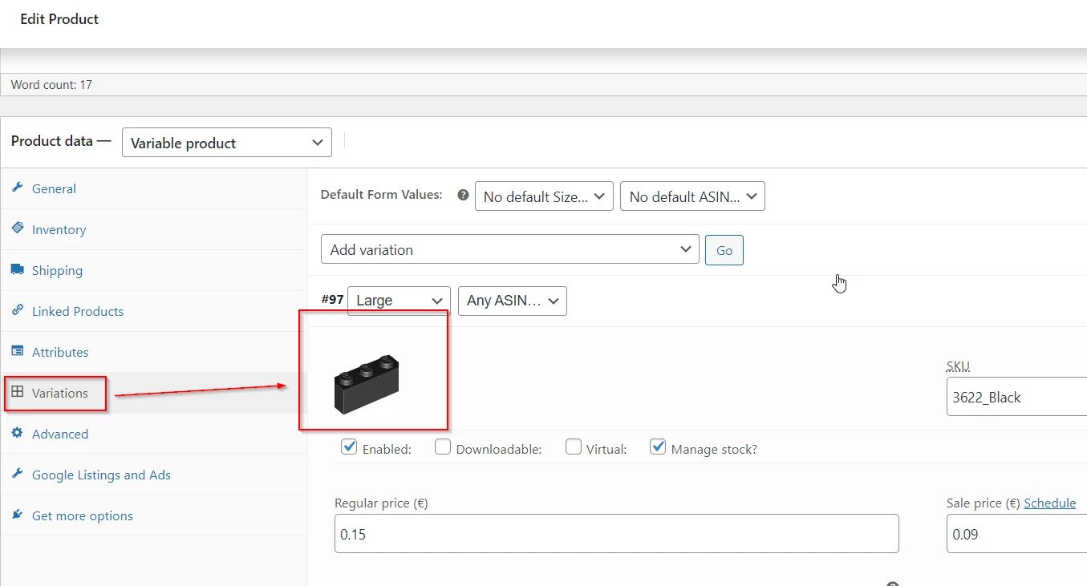Open the Large size variation dropdown
Viewport: 1087px width, 586px height.
coord(399,301)
